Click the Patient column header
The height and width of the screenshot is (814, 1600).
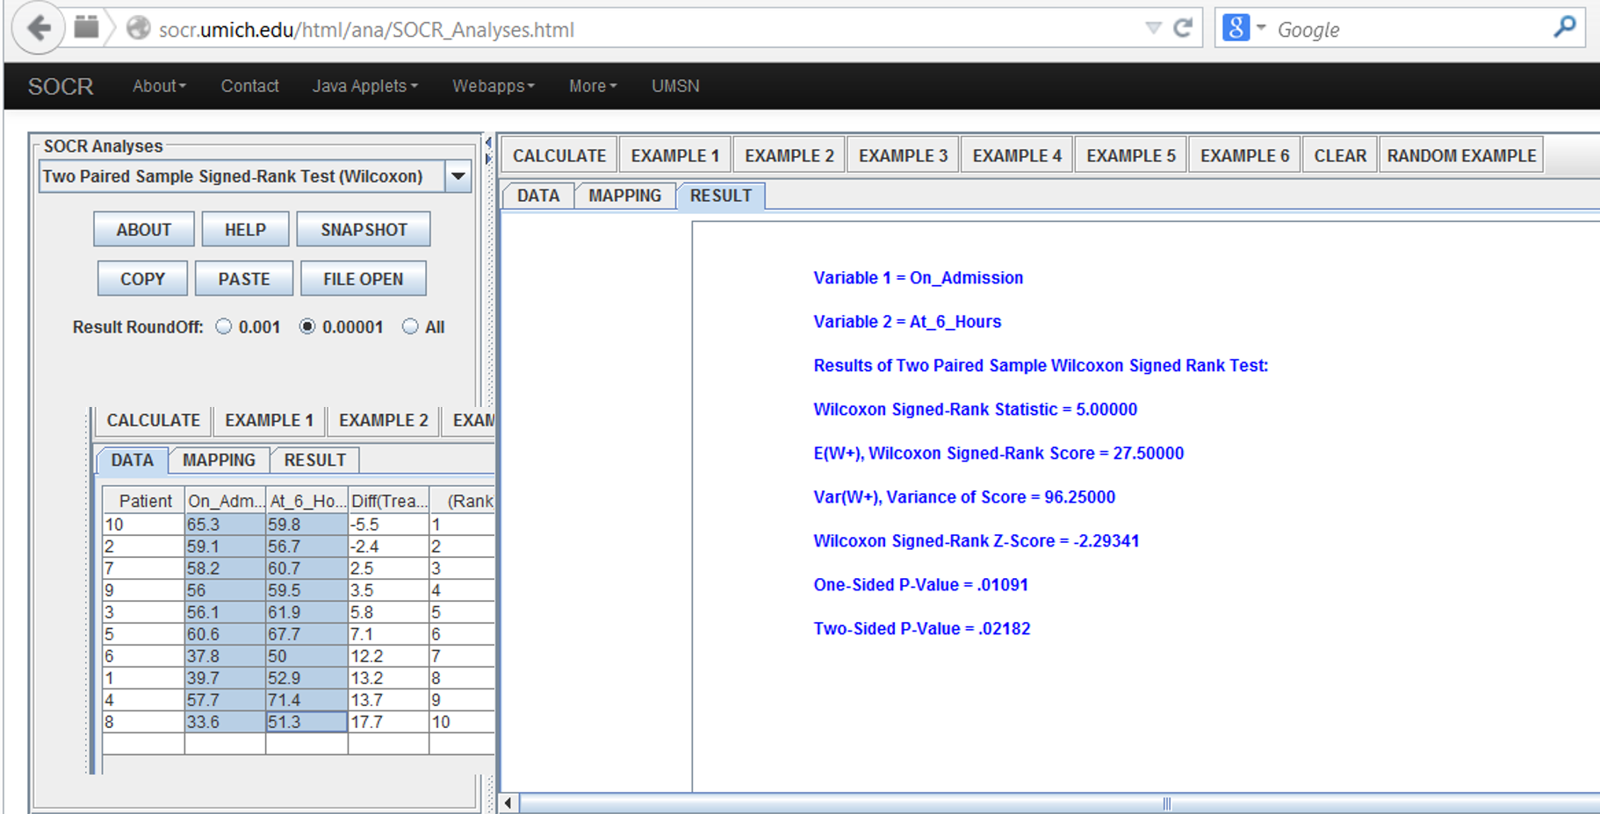click(x=144, y=501)
